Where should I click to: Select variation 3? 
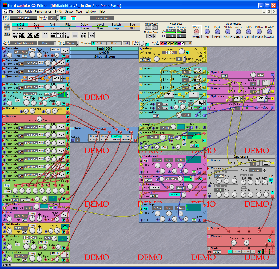pyautogui.click(x=101, y=43)
